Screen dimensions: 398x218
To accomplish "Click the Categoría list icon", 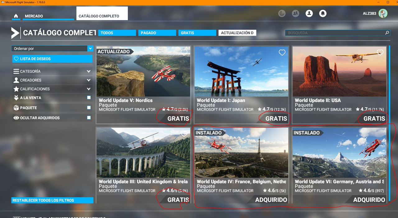I will [16, 71].
